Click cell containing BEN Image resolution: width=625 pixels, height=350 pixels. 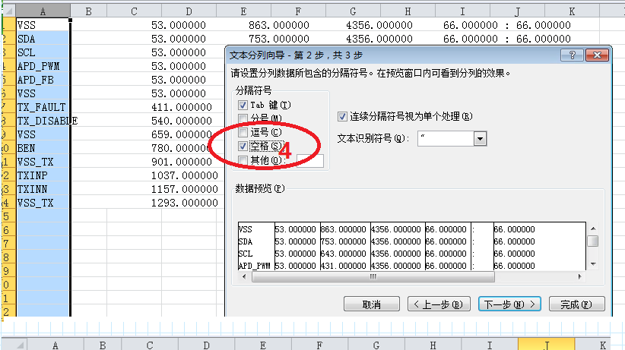pyautogui.click(x=43, y=148)
